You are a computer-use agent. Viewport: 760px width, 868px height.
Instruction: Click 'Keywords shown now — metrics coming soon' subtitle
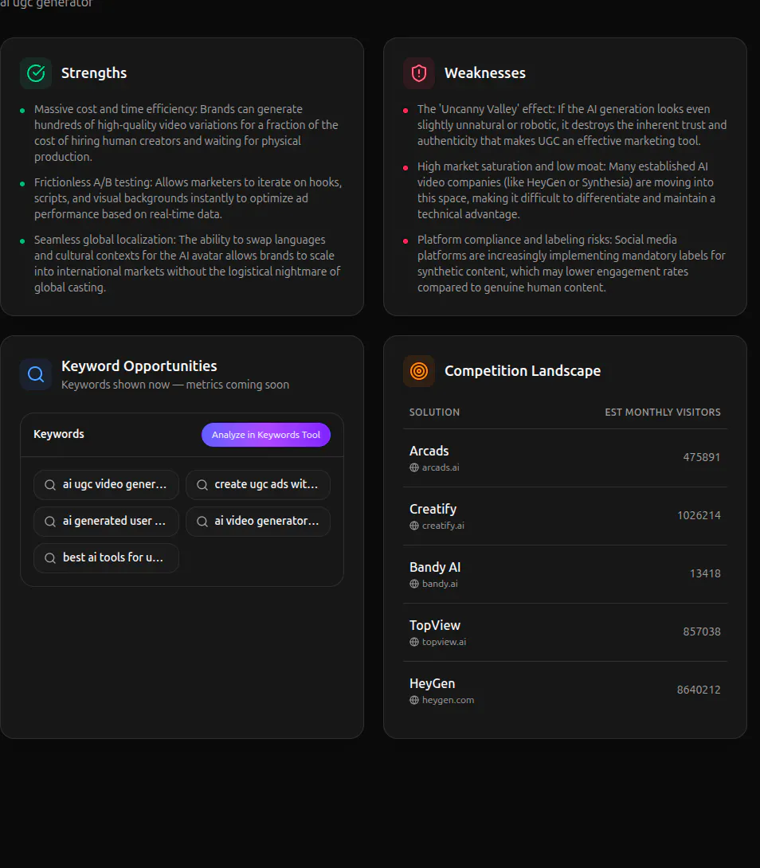[x=175, y=385]
